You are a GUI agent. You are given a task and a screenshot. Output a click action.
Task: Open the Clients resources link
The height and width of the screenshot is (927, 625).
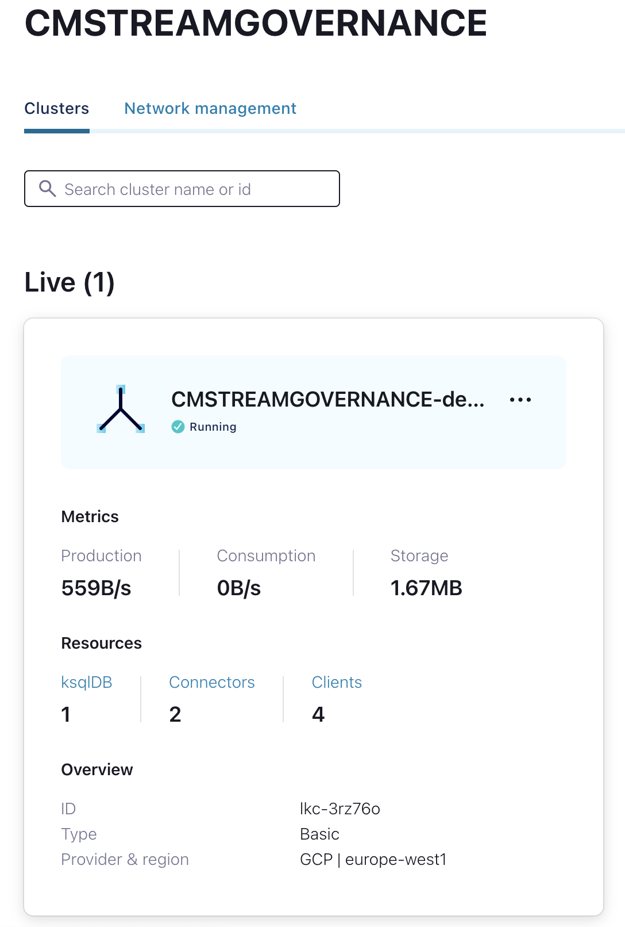tap(337, 682)
